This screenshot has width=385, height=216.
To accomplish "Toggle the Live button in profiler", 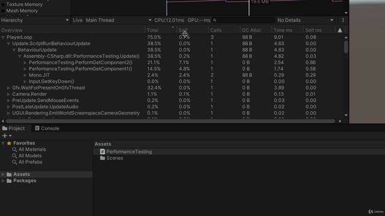I will 78,20.
